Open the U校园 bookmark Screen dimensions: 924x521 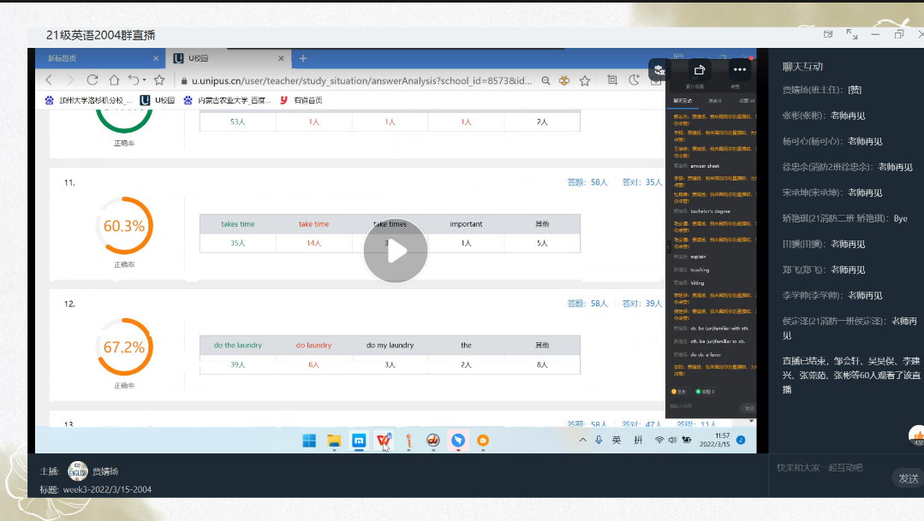[157, 100]
